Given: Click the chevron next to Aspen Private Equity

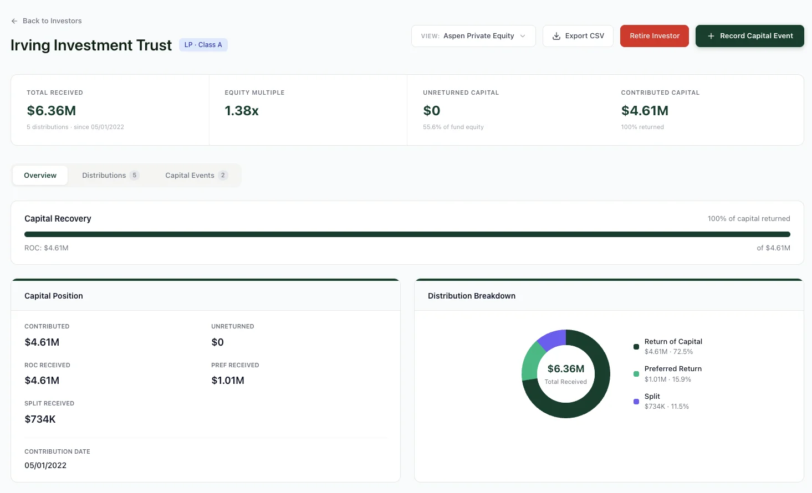Looking at the screenshot, I should click(x=522, y=35).
